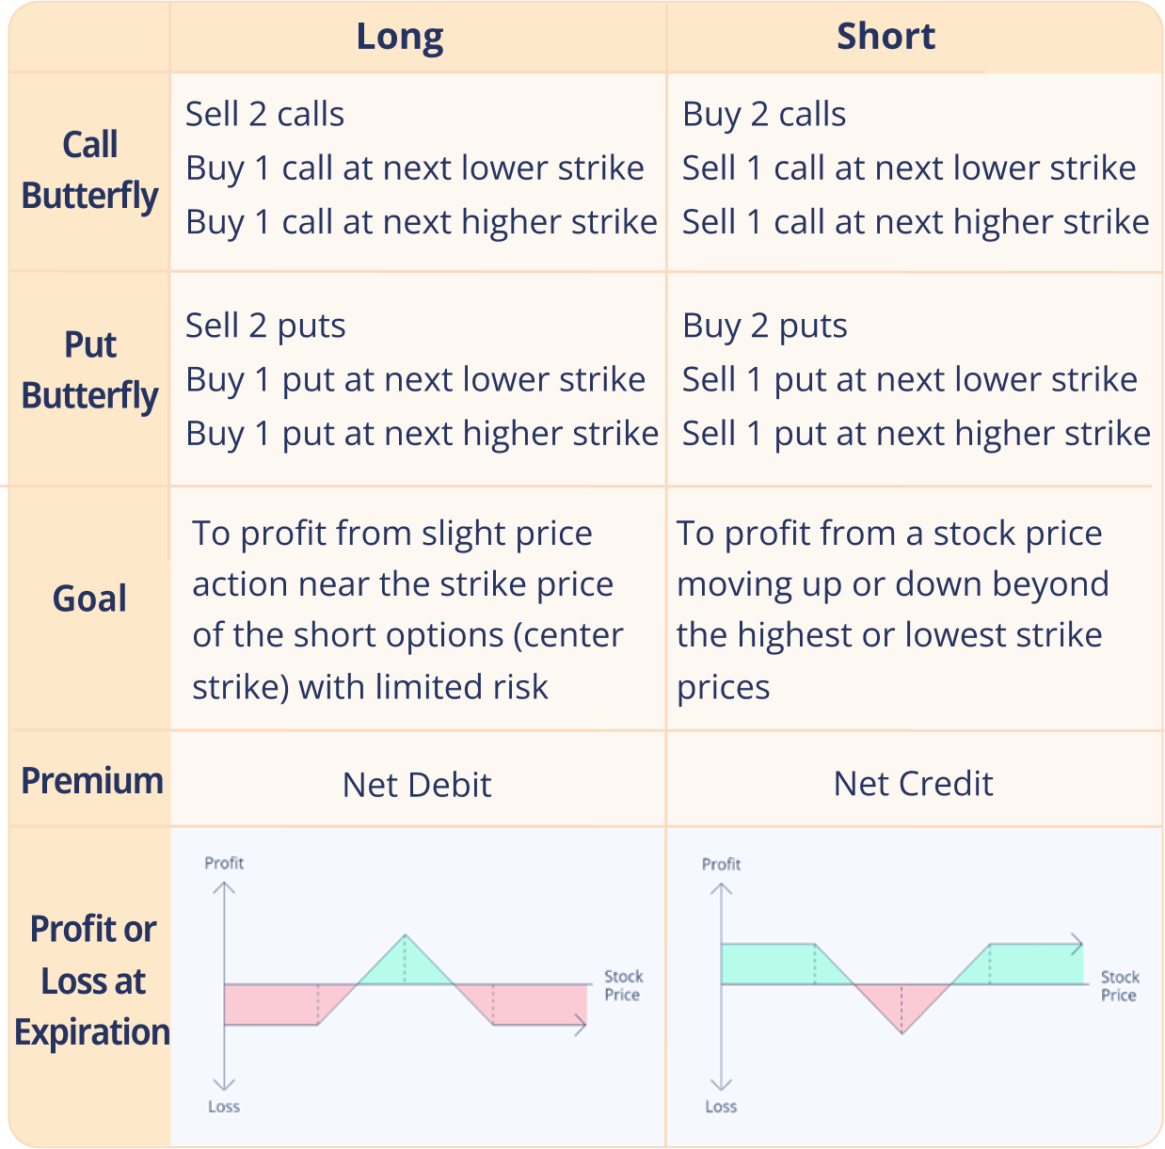Click the Profit axis arrow in Long chart
Viewport: 1165px width, 1149px height.
coord(224,889)
